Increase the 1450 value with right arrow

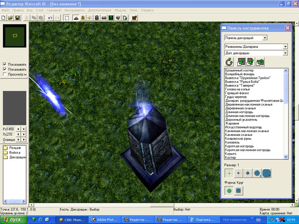24,129
